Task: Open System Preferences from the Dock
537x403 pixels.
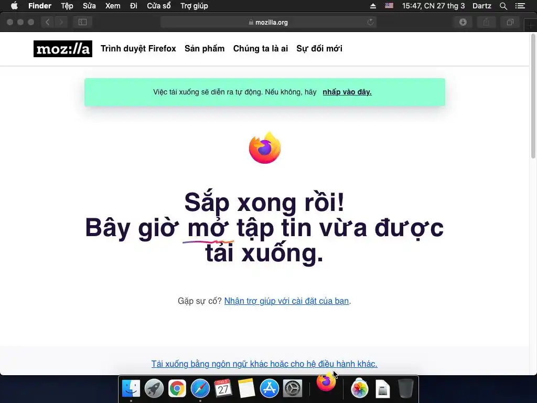Action: click(293, 389)
